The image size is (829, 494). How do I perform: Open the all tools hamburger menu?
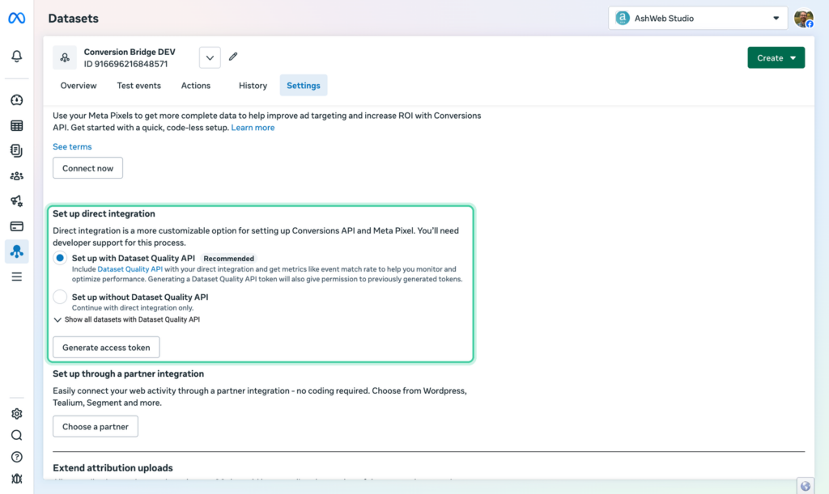click(16, 277)
